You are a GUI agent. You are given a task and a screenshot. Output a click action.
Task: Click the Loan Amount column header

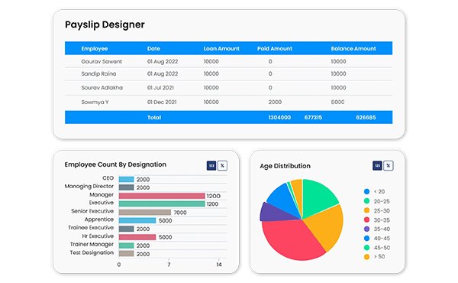coord(221,49)
